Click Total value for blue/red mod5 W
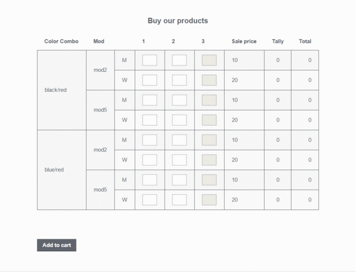The width and height of the screenshot is (356, 272). [x=310, y=199]
